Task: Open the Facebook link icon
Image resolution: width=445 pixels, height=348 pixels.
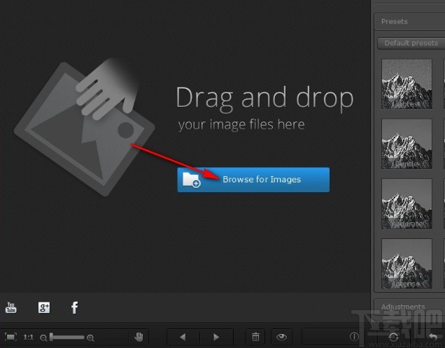Action: tap(74, 307)
